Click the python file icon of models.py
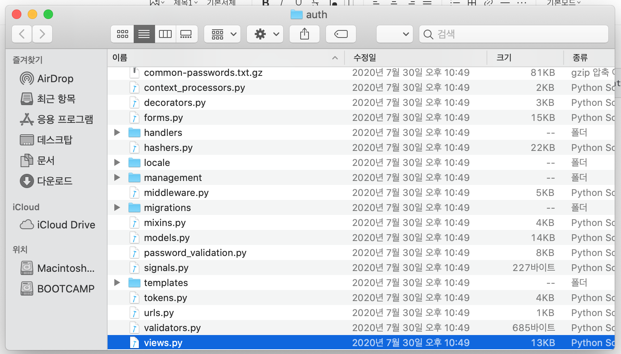Viewport: 621px width, 354px height. click(x=134, y=238)
